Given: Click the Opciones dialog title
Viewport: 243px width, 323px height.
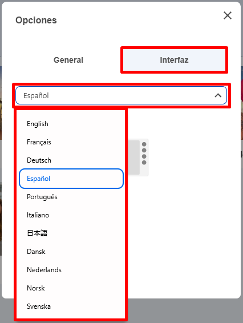Looking at the screenshot, I should point(36,20).
